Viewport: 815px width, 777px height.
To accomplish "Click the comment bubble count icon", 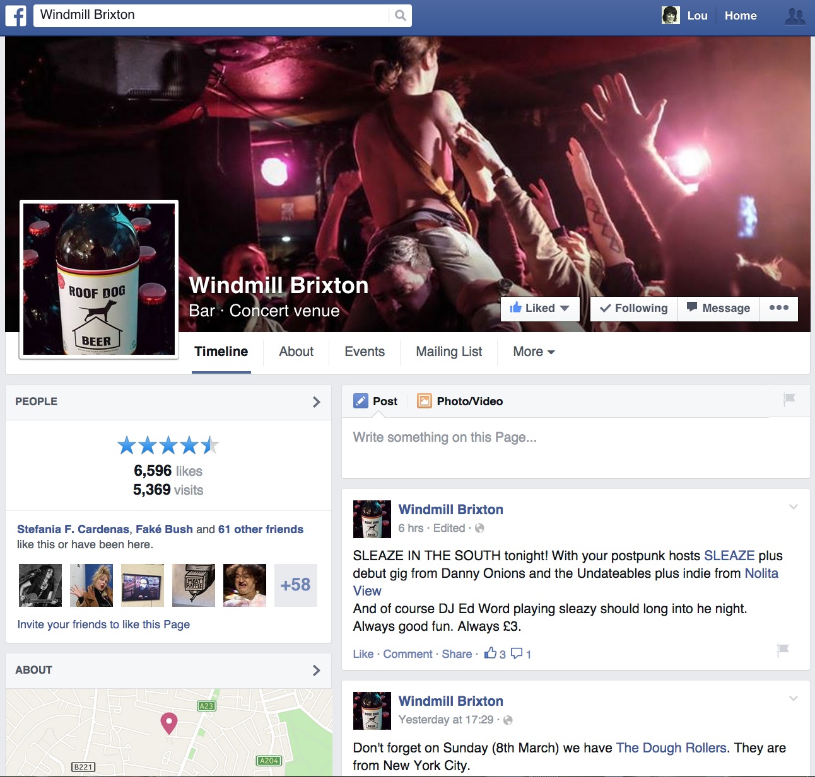I will 517,653.
